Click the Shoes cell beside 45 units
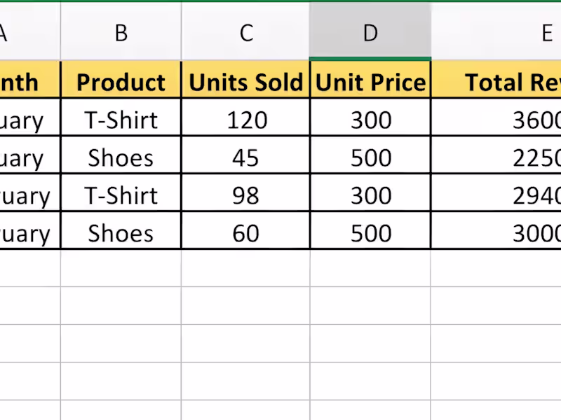This screenshot has width=561, height=420. tap(121, 157)
